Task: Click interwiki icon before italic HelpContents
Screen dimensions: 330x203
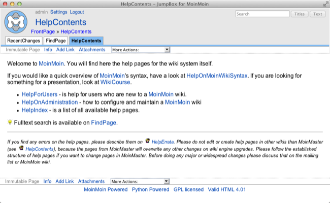Action: 21,148
